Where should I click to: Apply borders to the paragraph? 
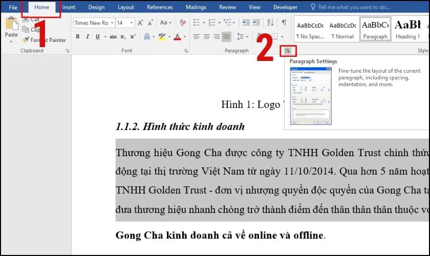274,36
